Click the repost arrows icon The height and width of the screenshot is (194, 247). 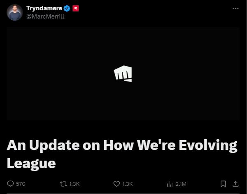[x=63, y=184]
